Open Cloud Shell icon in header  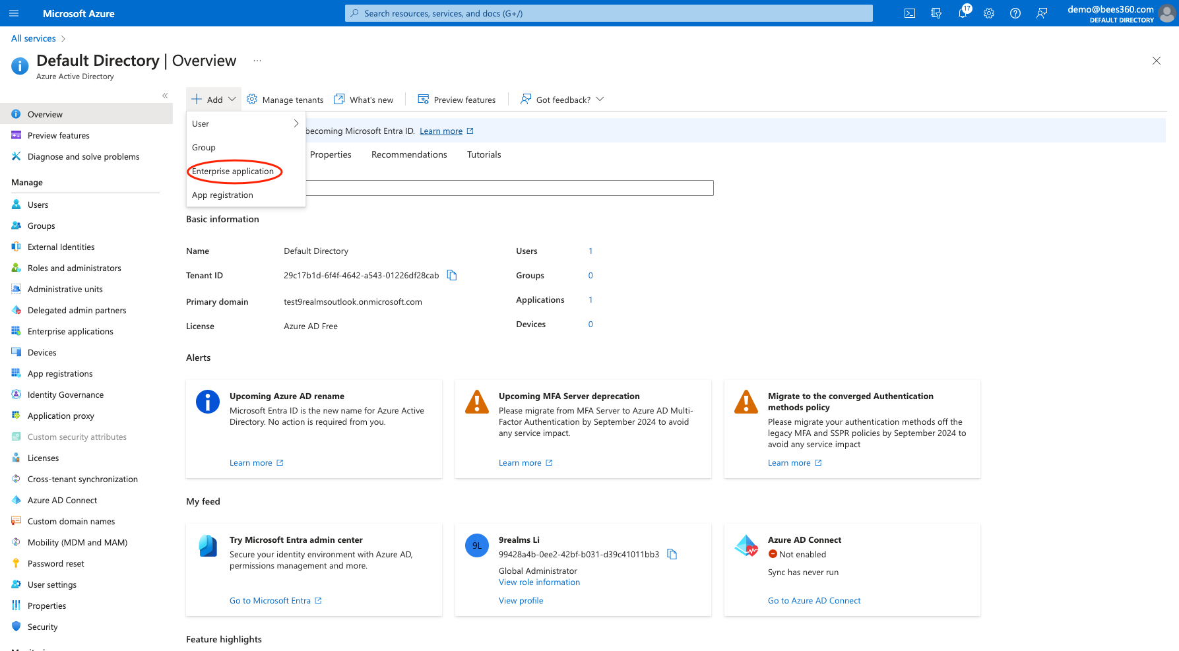pos(910,13)
